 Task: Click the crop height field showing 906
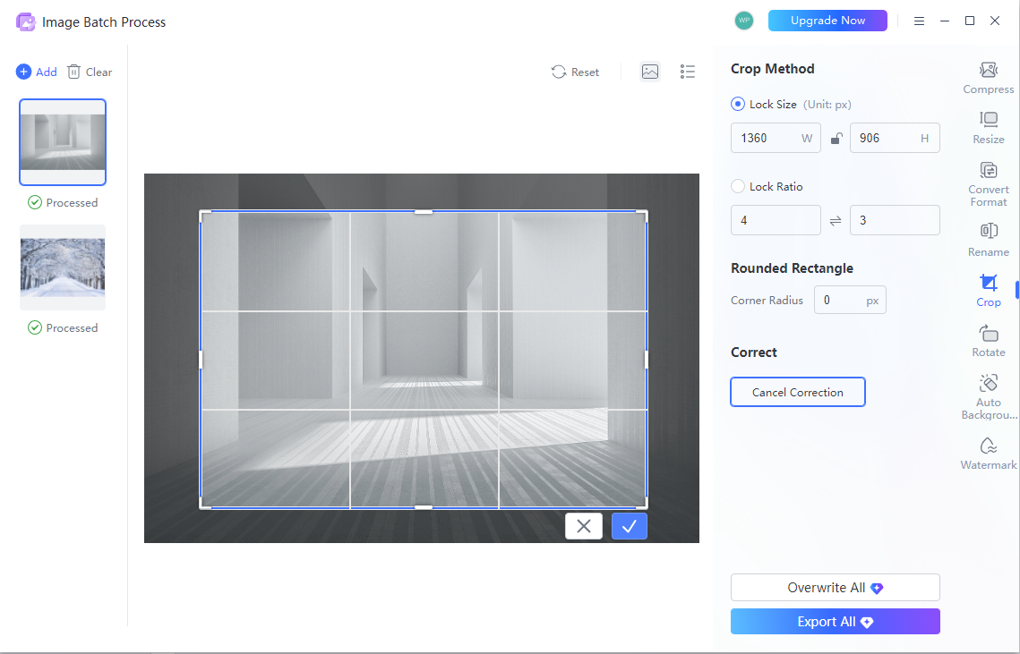895,138
